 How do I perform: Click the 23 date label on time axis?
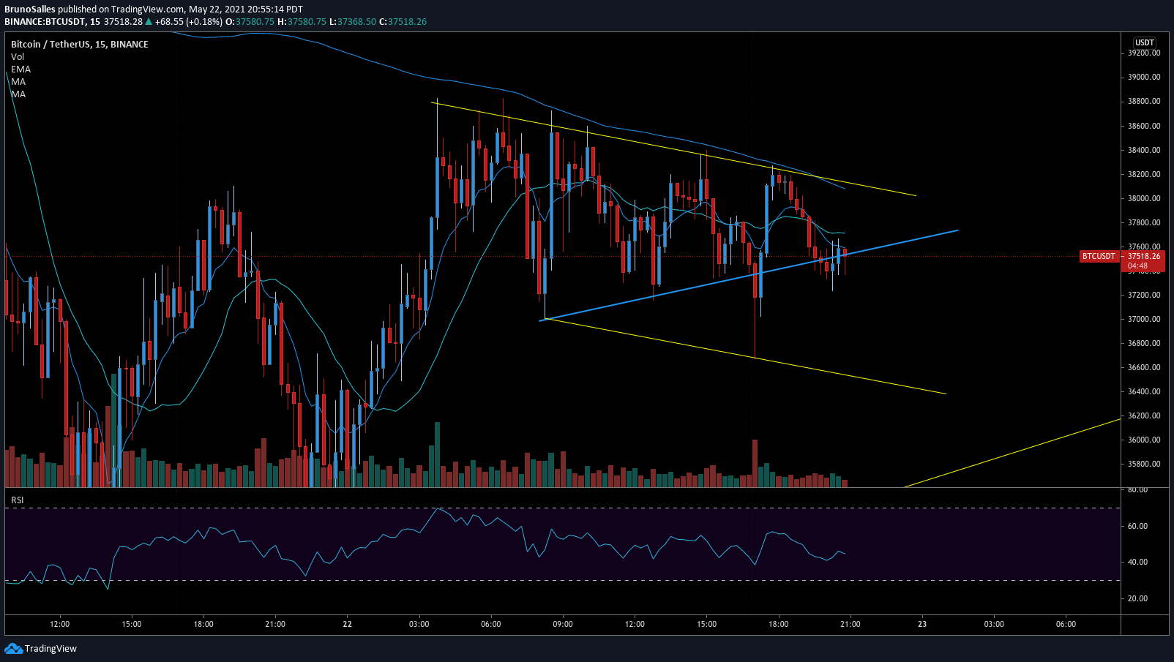pyautogui.click(x=922, y=624)
